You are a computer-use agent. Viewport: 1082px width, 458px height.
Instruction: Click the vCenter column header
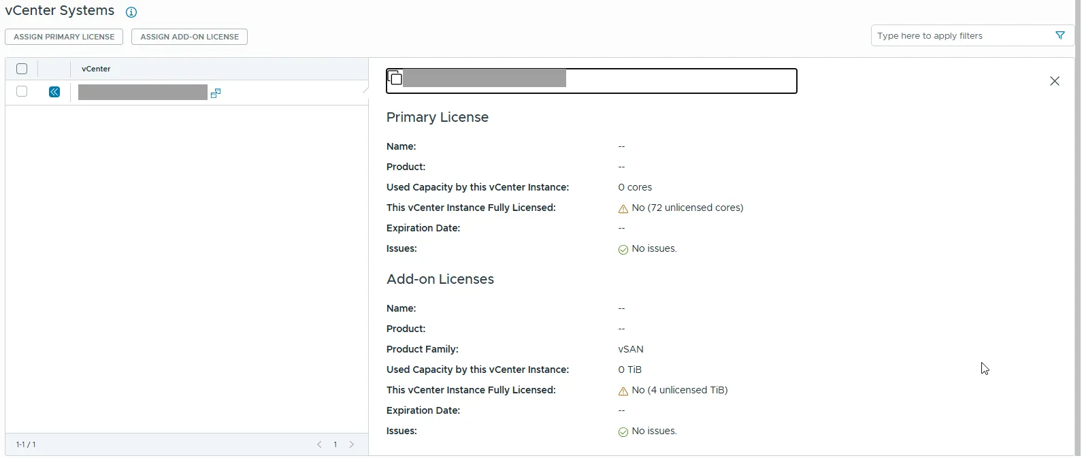(x=96, y=69)
